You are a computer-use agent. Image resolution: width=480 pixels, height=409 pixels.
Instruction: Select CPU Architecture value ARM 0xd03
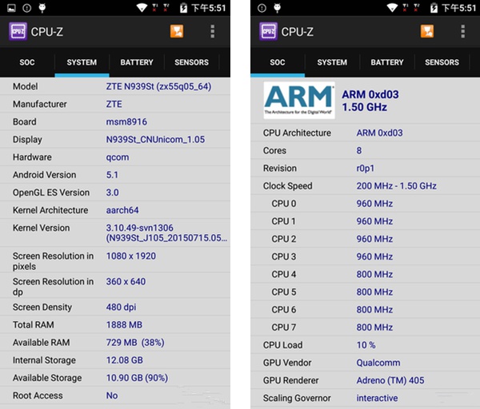379,133
